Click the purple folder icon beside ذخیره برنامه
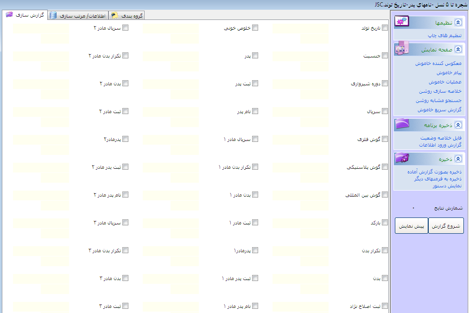Screen dimensions: 469x313 tap(402, 124)
